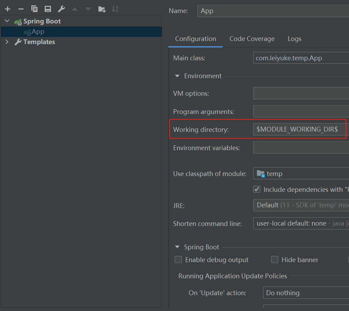Collapse the Environment section
Screen dimensions: 349x311
click(177, 76)
